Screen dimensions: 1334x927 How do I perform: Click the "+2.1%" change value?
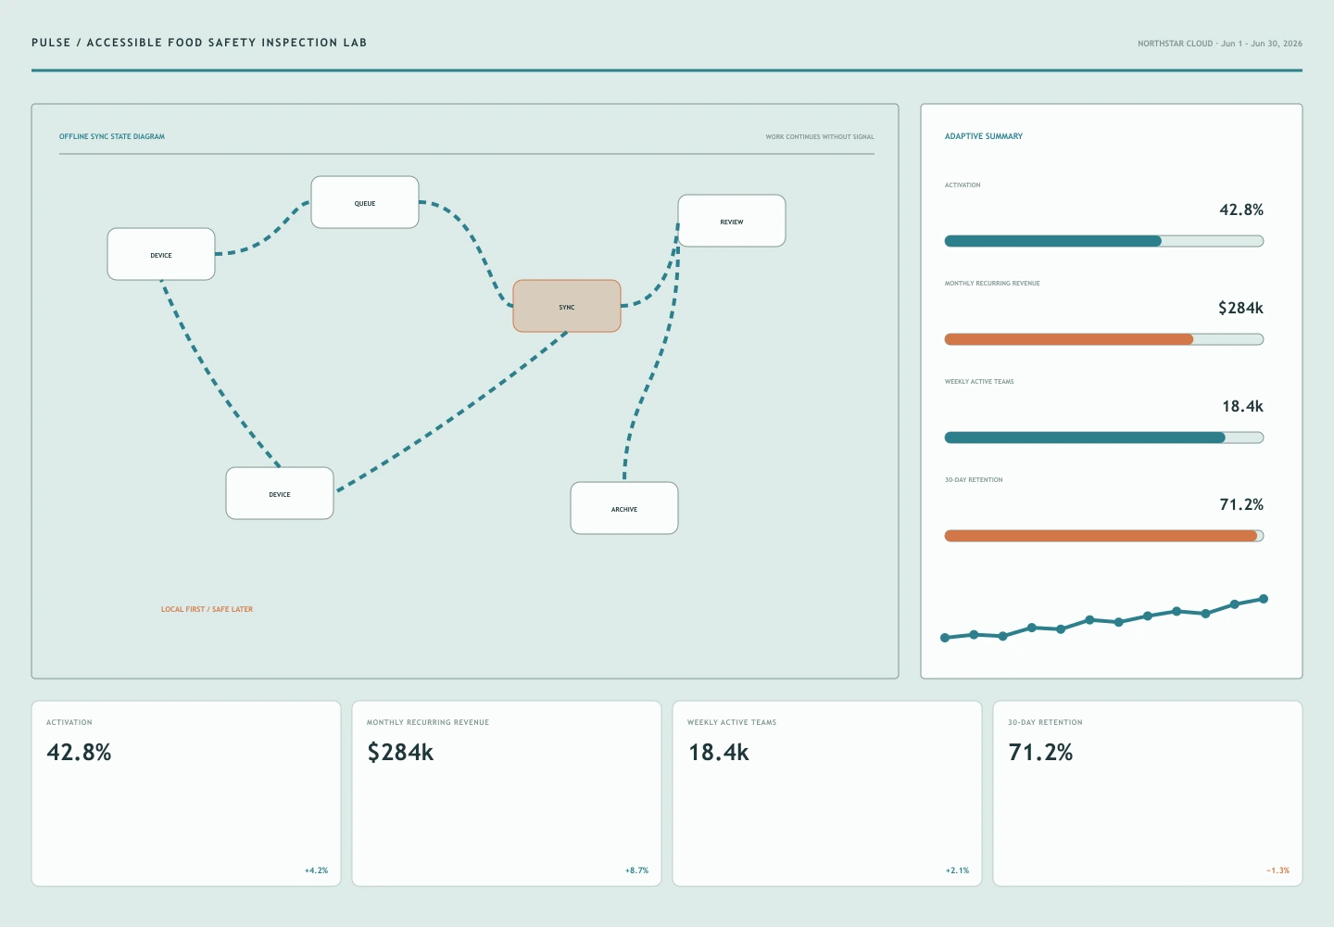point(957,870)
